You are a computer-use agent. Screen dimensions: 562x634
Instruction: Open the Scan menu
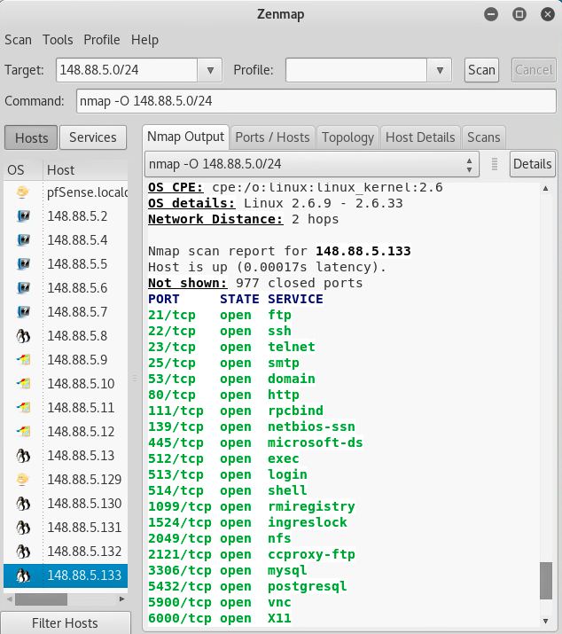[x=19, y=40]
